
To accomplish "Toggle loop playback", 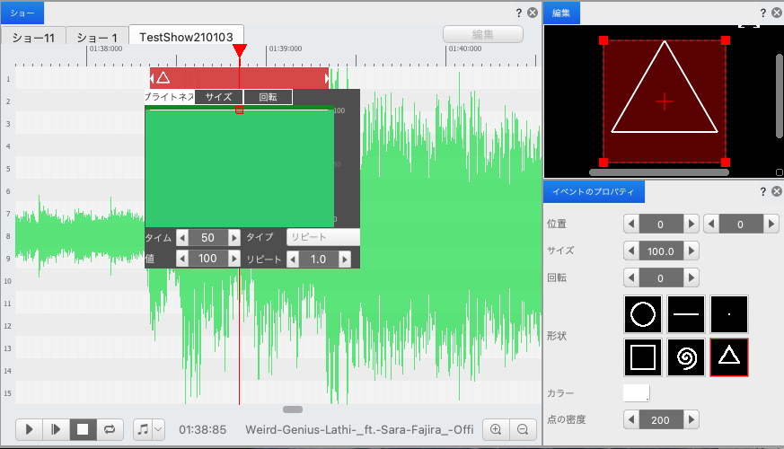I will [110, 429].
